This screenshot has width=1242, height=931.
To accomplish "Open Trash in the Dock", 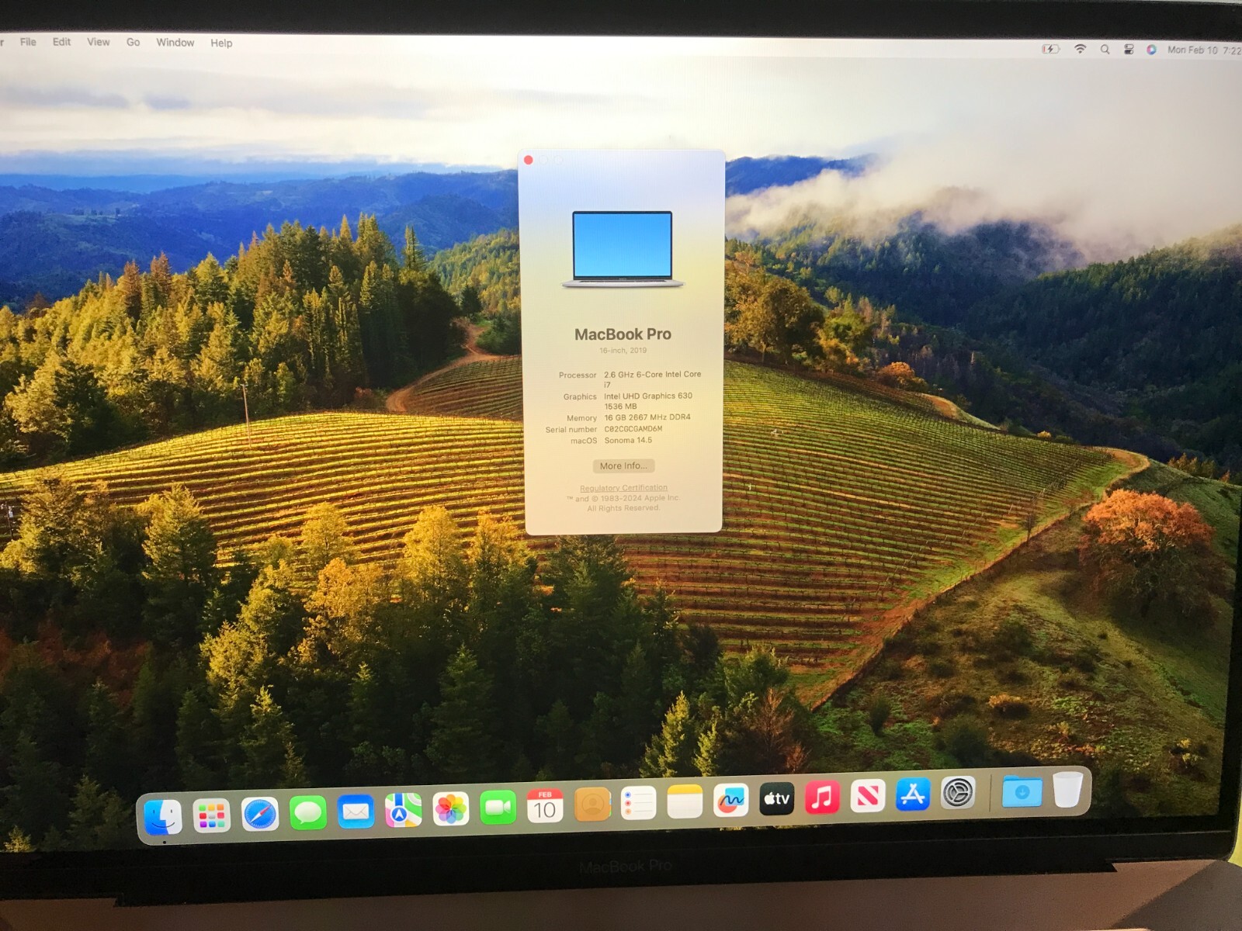I will (1068, 790).
